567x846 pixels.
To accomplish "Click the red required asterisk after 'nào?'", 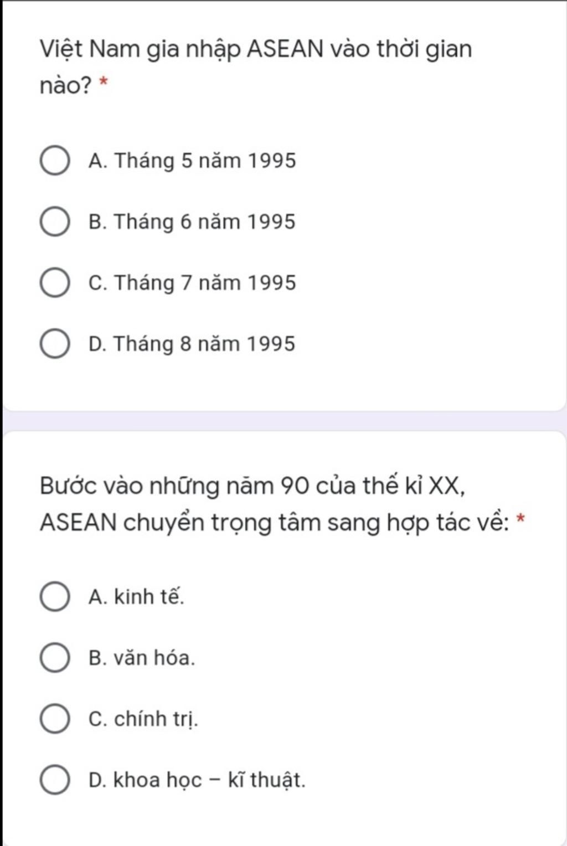I will [103, 83].
